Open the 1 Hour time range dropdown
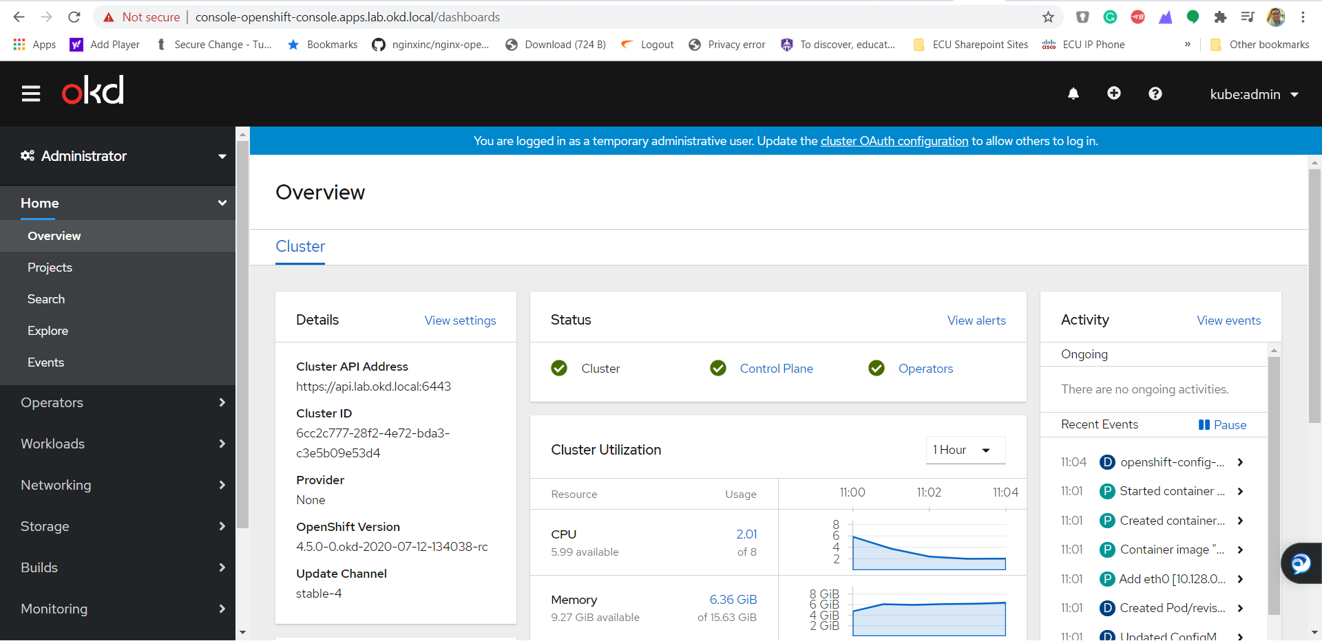The width and height of the screenshot is (1322, 641). coord(965,450)
